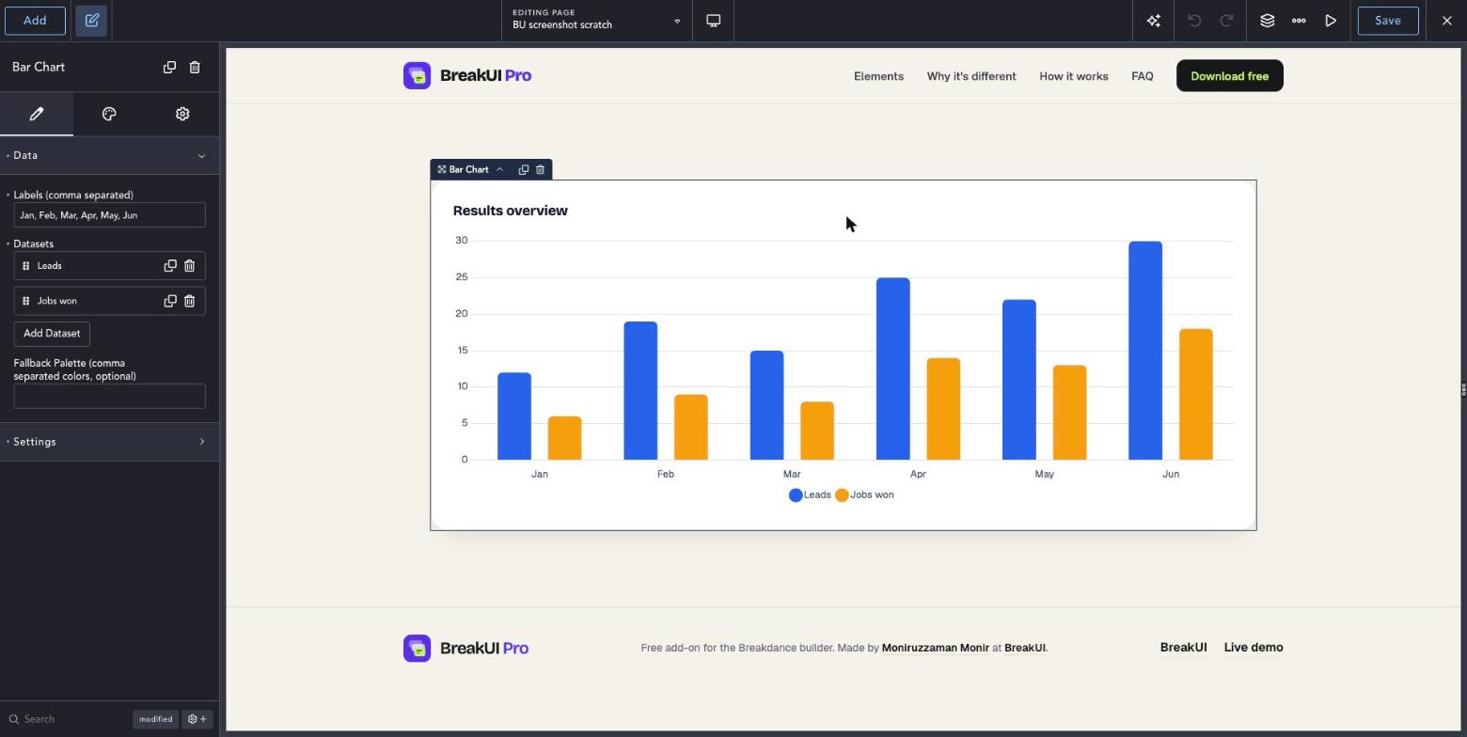Click the bold BreakUI footer nav link
1467x737 pixels.
1183,648
